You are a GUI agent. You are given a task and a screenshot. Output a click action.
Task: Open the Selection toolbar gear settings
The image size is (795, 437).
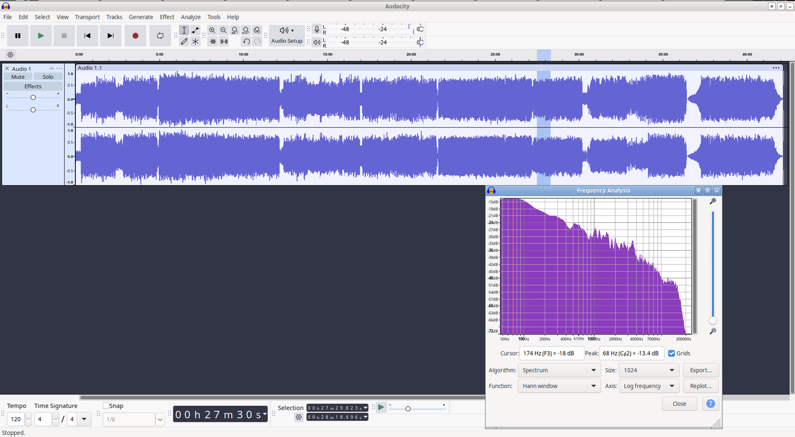tap(299, 417)
